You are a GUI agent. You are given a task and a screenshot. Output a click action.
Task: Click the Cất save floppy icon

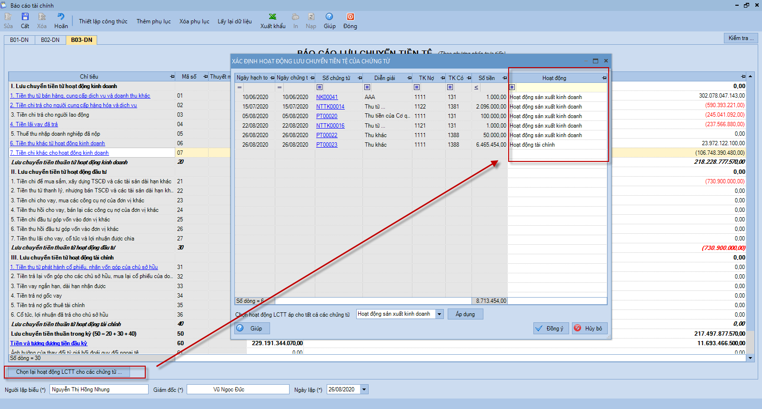(25, 17)
